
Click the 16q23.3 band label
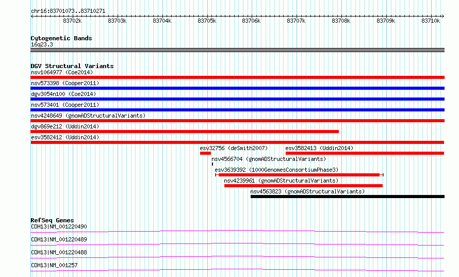pyautogui.click(x=42, y=44)
